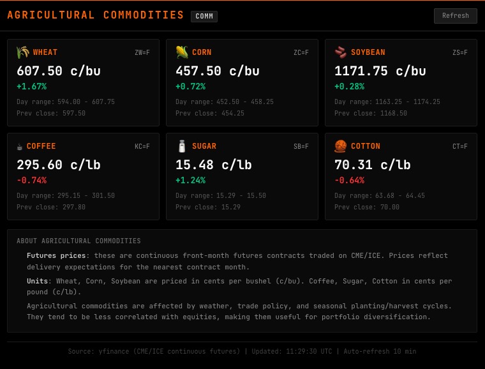The image size is (485, 369).
Task: Click the Wheat price 607.50 c/bu
Action: click(59, 71)
